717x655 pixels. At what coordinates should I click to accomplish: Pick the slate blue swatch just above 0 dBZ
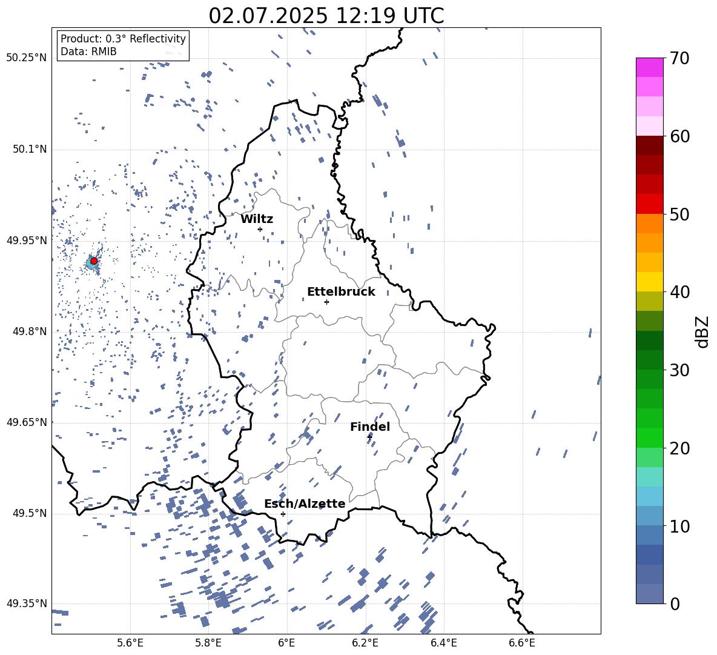coord(650,594)
